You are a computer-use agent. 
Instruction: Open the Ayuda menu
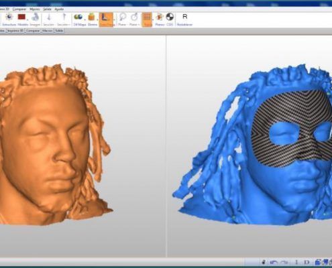(x=59, y=9)
